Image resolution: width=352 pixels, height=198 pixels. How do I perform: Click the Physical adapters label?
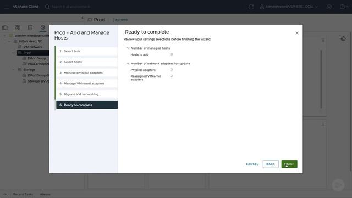[143, 70]
